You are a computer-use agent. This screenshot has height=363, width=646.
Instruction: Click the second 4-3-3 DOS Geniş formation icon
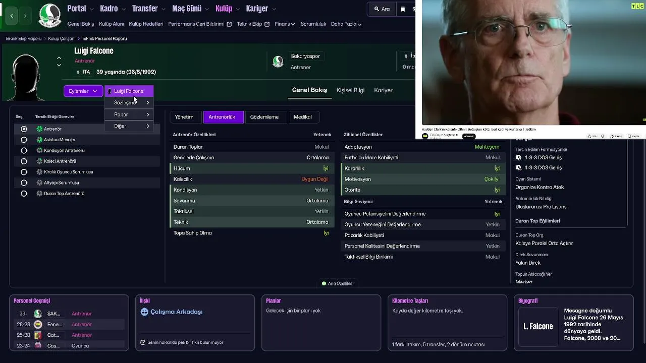click(x=519, y=167)
